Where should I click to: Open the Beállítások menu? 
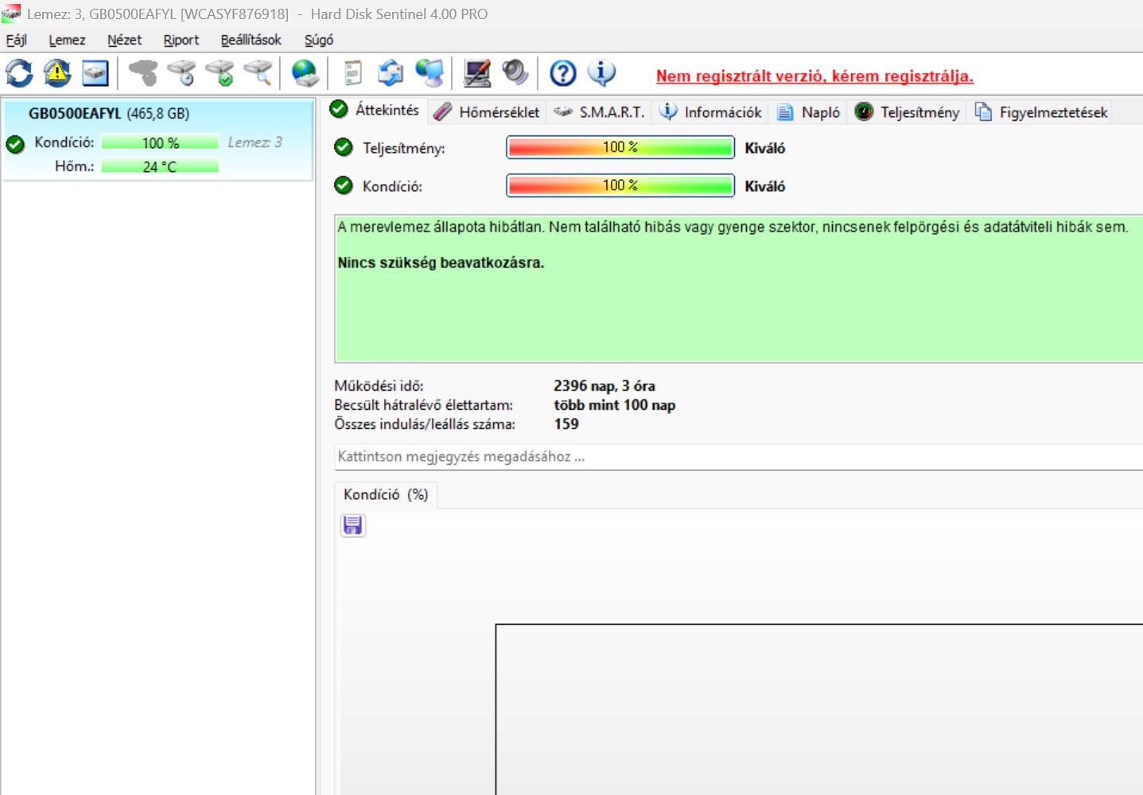[x=251, y=40]
